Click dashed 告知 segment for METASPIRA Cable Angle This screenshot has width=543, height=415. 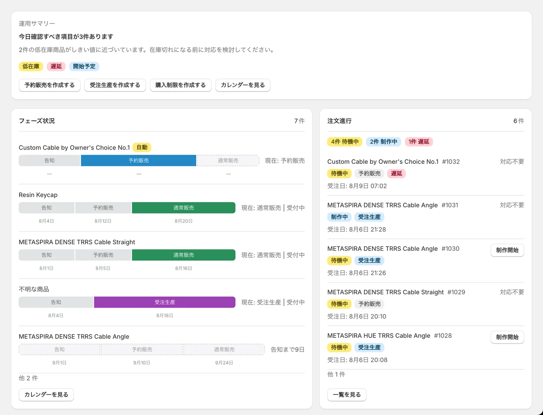(x=59, y=350)
